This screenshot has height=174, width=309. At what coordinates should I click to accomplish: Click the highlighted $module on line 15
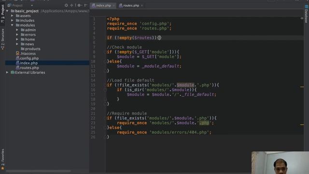click(x=185, y=85)
